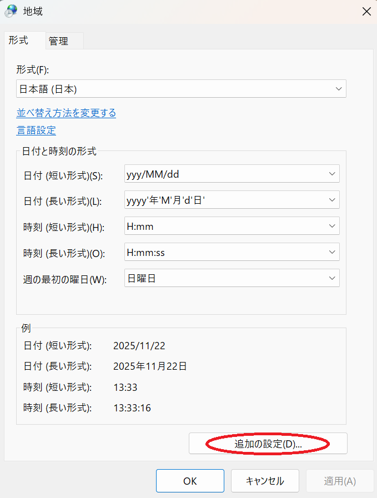
Task: Open the 並べ替え方法を変更する link
Action: (x=66, y=113)
